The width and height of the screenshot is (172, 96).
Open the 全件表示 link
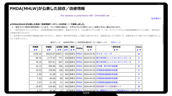[156, 18]
